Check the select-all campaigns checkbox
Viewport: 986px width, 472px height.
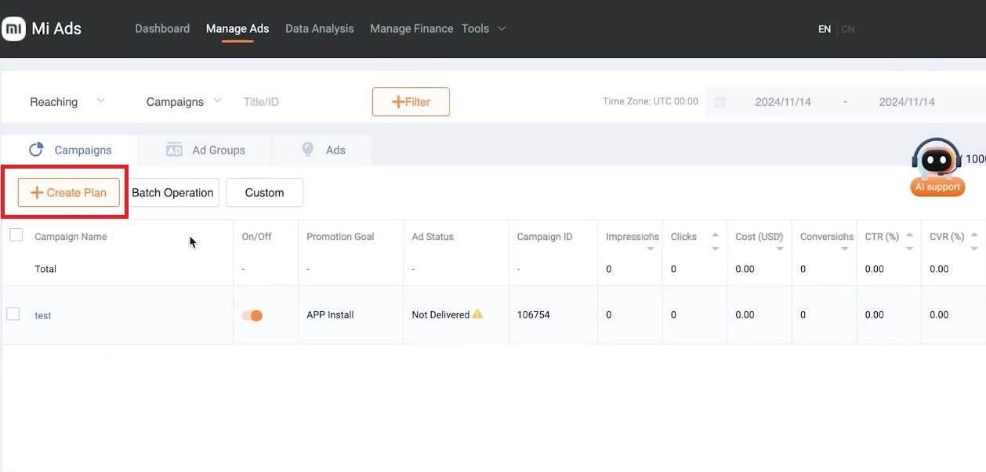(x=16, y=235)
